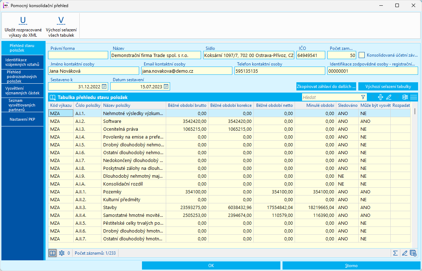The height and width of the screenshot is (271, 422).
Task: Select the 'Seznam vysvětlovaných partnerů' tab
Action: tap(22, 105)
